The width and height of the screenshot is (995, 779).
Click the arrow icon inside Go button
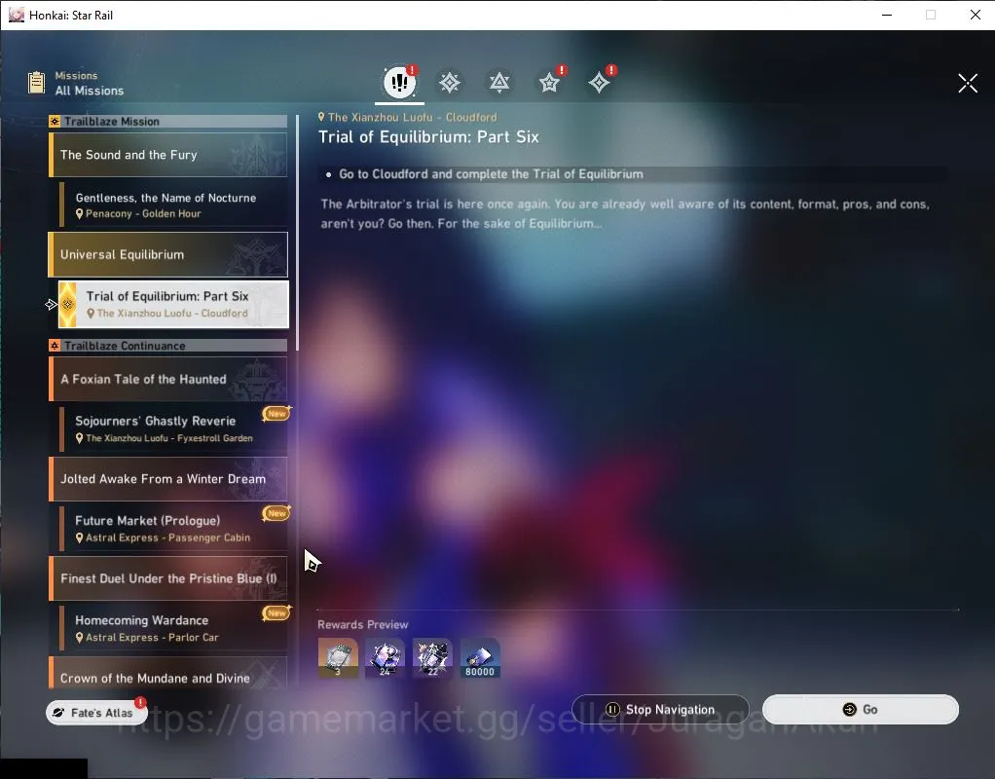(850, 709)
